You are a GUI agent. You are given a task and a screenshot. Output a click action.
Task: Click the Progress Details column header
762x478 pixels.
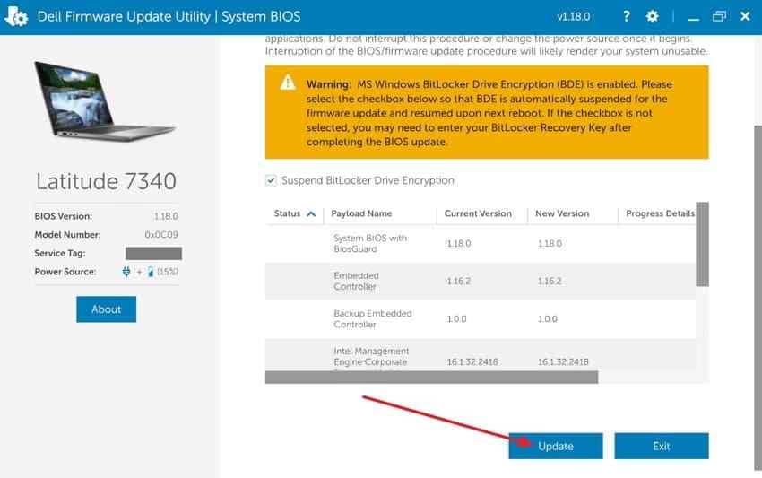tap(660, 213)
